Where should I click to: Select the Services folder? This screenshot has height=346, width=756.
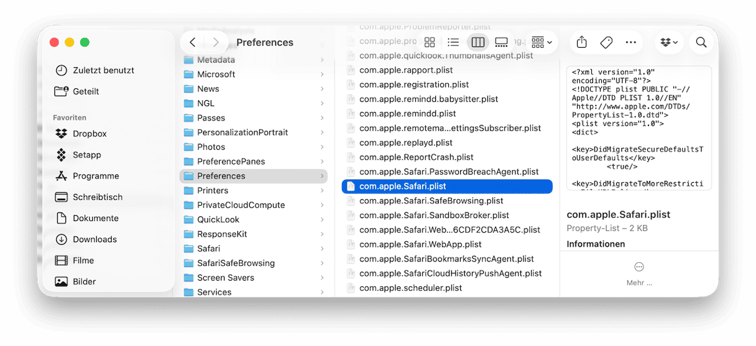tap(254, 292)
